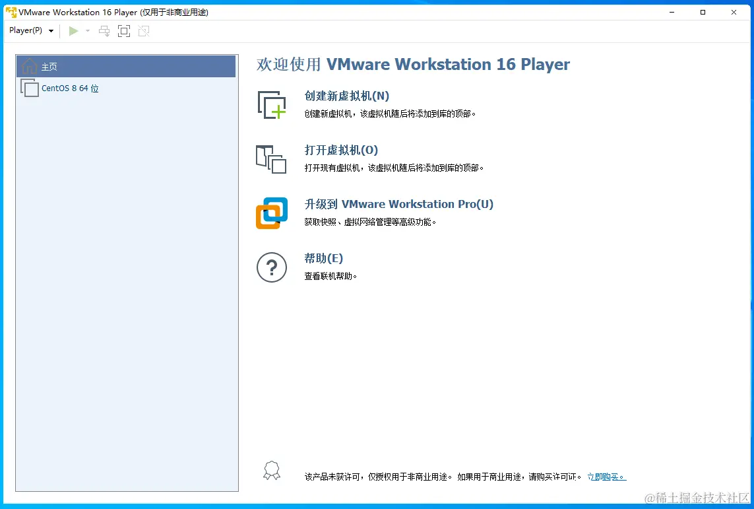754x509 pixels.
Task: Click the Unity mode toolbar icon
Action: tap(144, 31)
